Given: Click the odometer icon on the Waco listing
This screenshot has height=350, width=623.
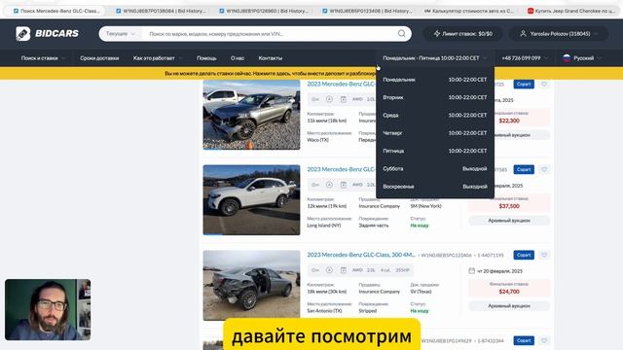Looking at the screenshot, I should pyautogui.click(x=329, y=99).
